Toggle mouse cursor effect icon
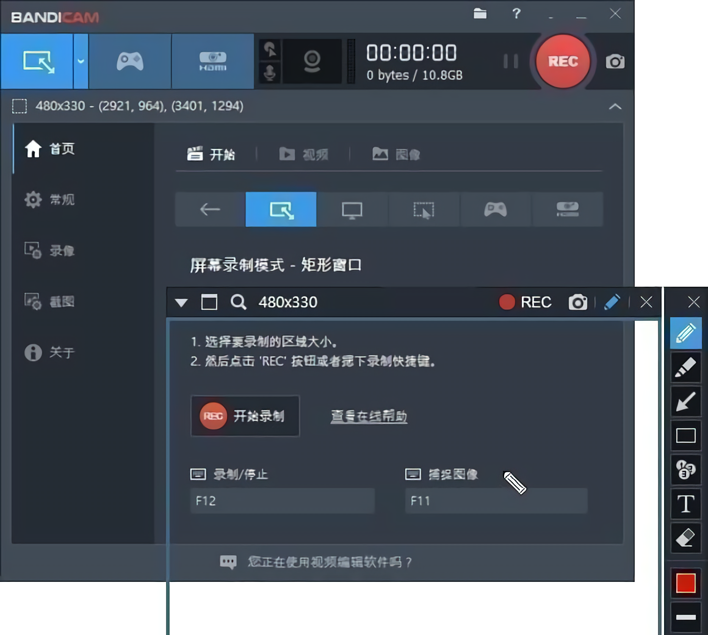 [x=270, y=49]
